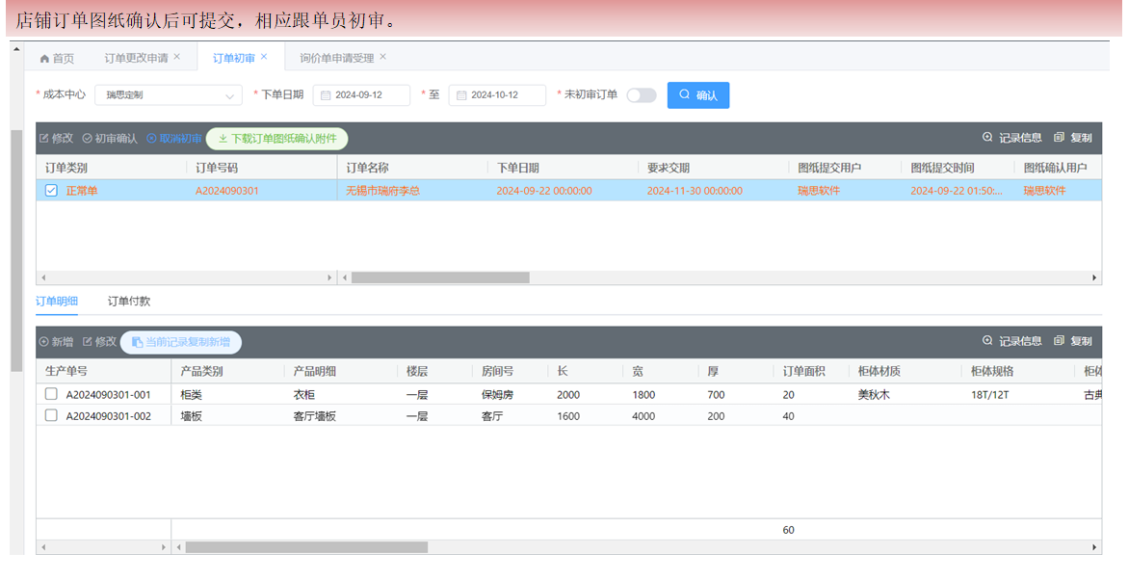Close the 订单初审 tab
The height and width of the screenshot is (580, 1128).
[x=264, y=57]
